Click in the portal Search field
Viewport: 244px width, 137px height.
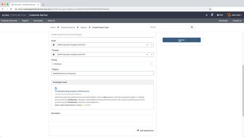click(169, 27)
